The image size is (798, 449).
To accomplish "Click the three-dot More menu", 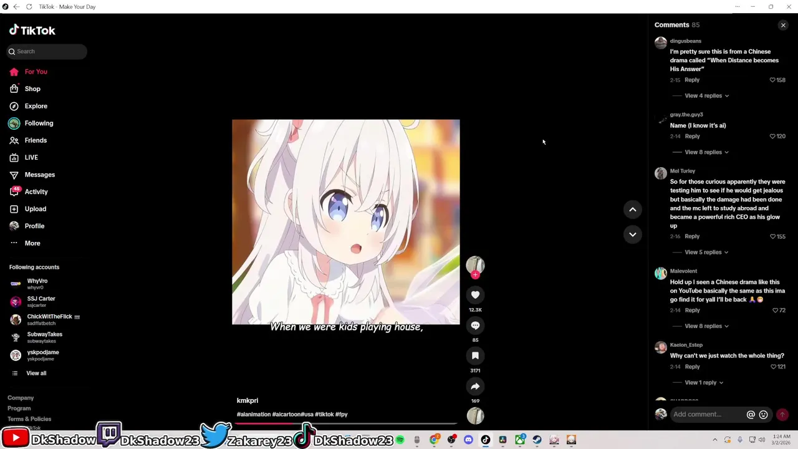I will [x=25, y=243].
